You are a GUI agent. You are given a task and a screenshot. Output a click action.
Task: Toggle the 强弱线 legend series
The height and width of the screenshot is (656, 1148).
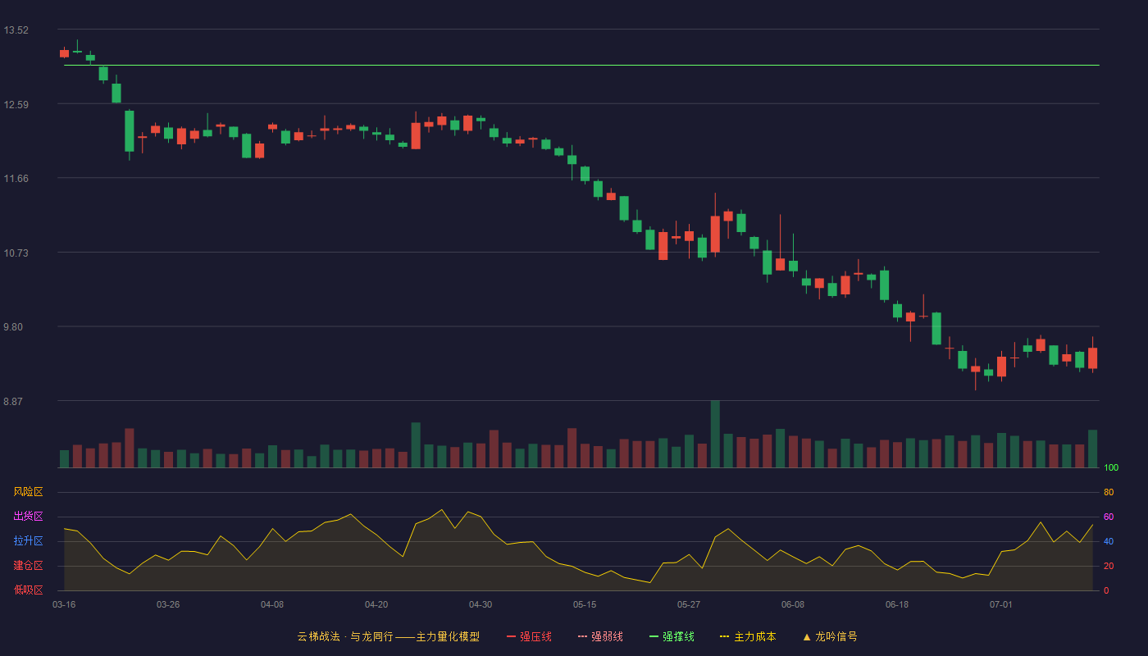pos(600,636)
